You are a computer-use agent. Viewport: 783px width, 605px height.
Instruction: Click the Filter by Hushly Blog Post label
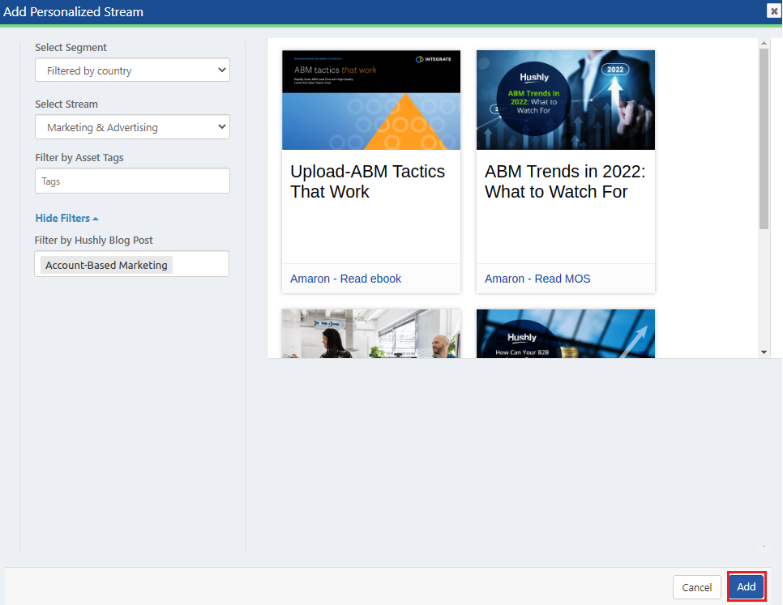[x=94, y=241]
